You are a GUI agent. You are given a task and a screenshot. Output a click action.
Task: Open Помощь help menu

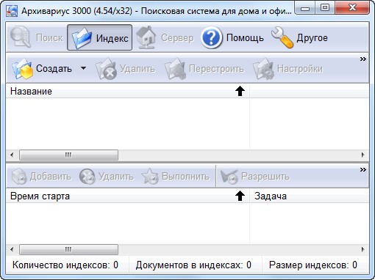[232, 37]
